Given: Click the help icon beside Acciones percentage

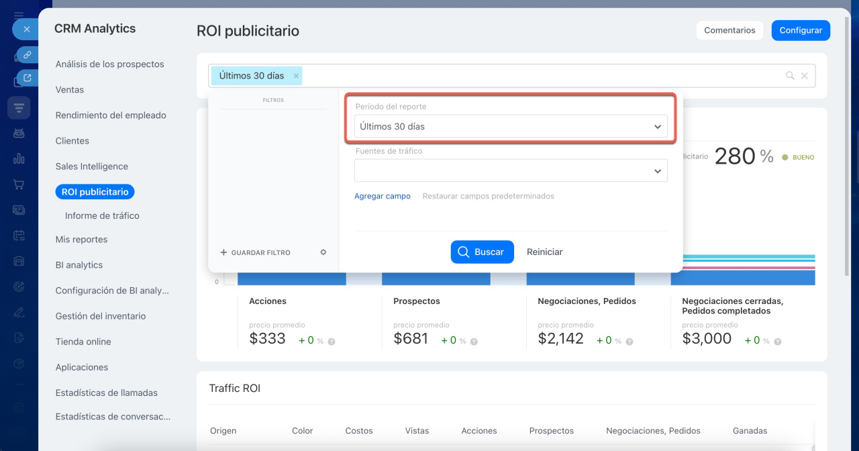Looking at the screenshot, I should click(332, 342).
